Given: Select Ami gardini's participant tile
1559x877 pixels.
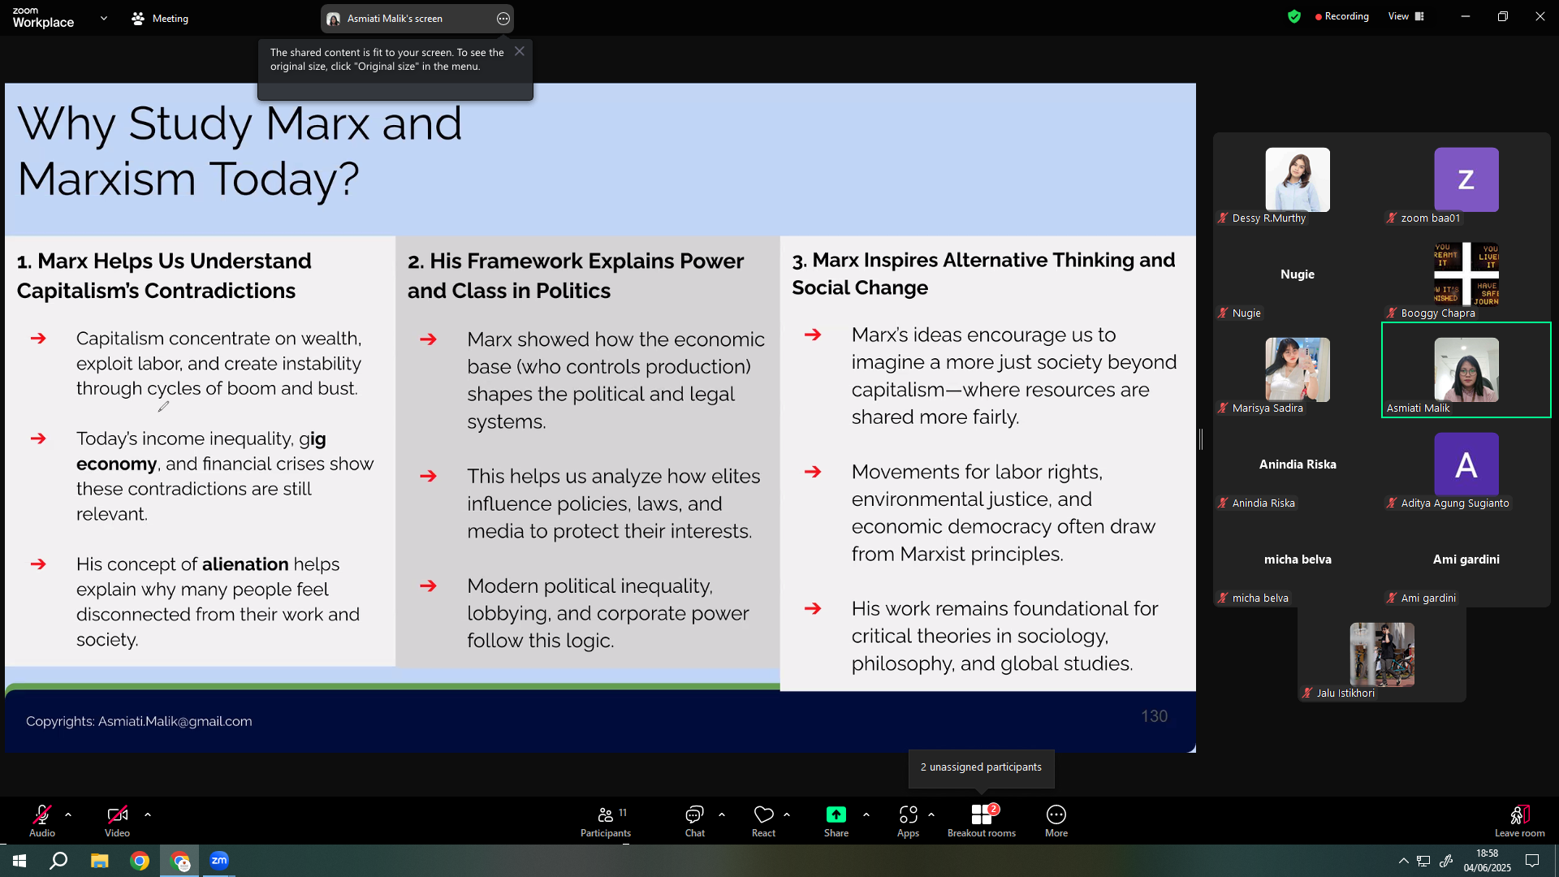Looking at the screenshot, I should pos(1466,560).
